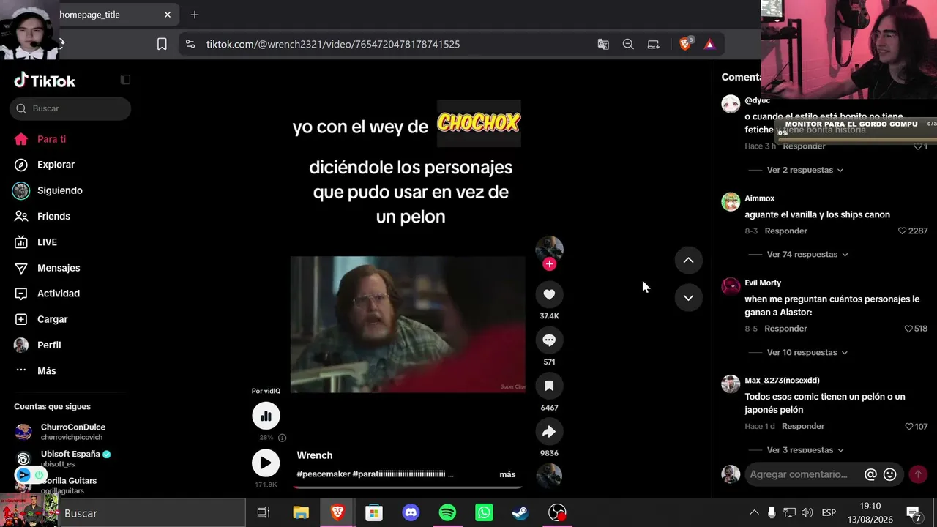Screen dimensions: 937x527
Task: Open the Friends section
Action: [x=42, y=217]
